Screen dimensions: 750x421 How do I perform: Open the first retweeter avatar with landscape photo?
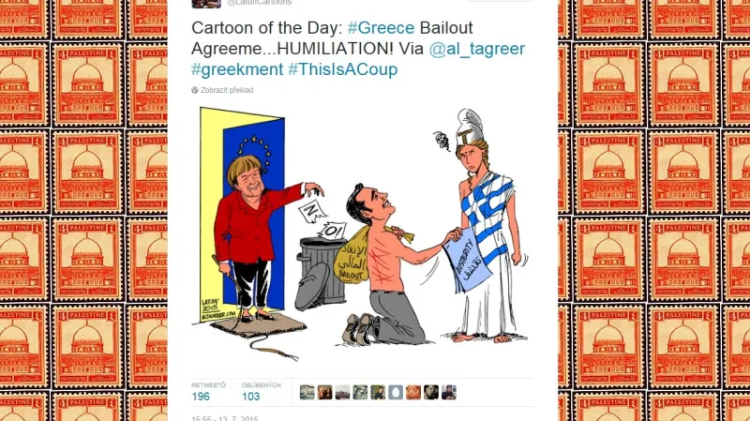click(307, 392)
